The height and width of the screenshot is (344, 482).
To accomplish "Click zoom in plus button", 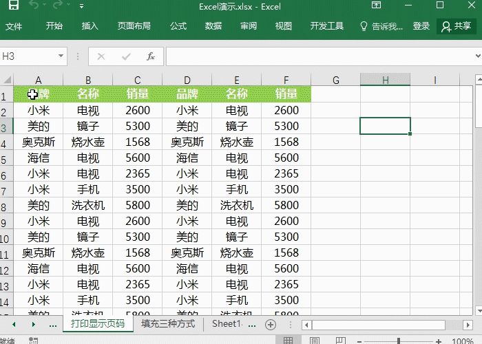I will pyautogui.click(x=439, y=341).
